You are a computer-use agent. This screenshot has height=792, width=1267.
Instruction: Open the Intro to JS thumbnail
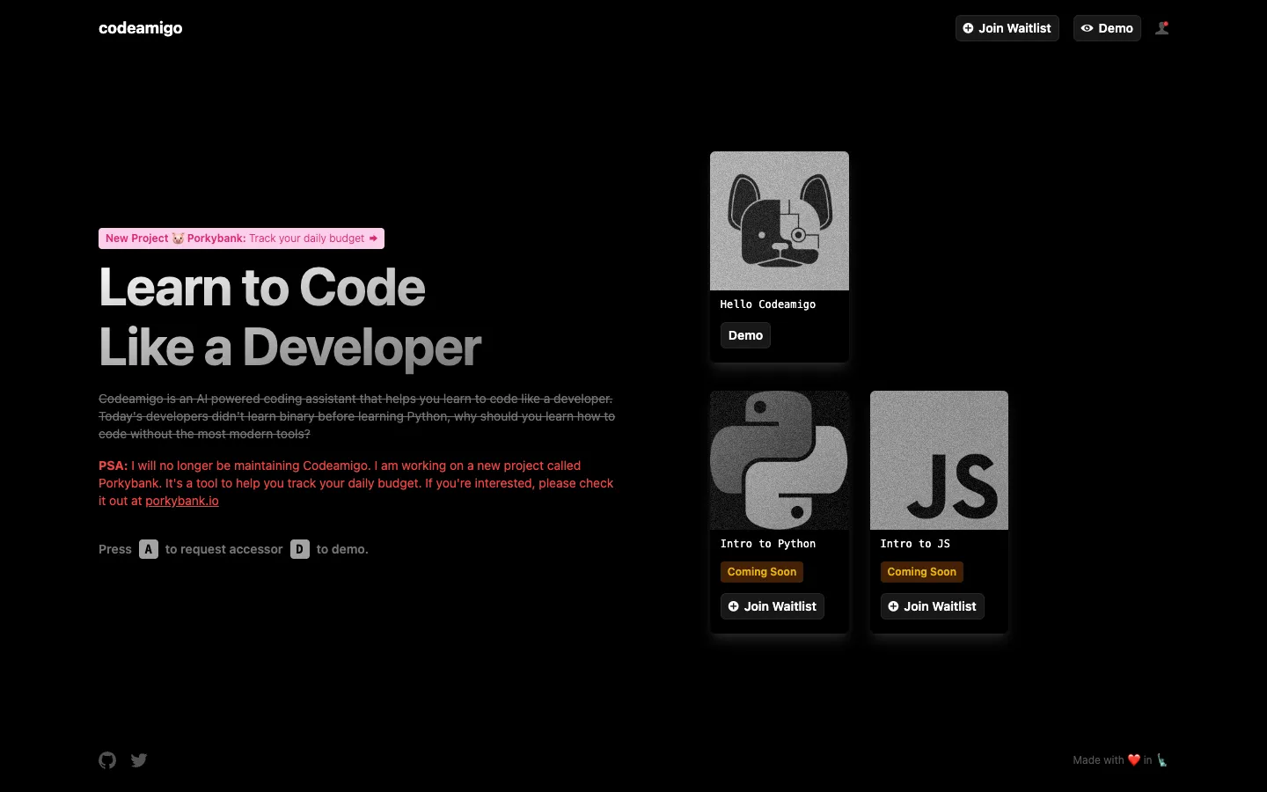coord(939,460)
